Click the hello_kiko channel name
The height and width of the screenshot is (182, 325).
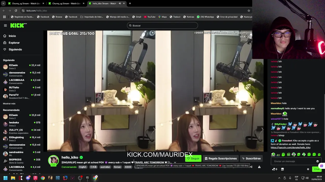pyautogui.click(x=70, y=157)
